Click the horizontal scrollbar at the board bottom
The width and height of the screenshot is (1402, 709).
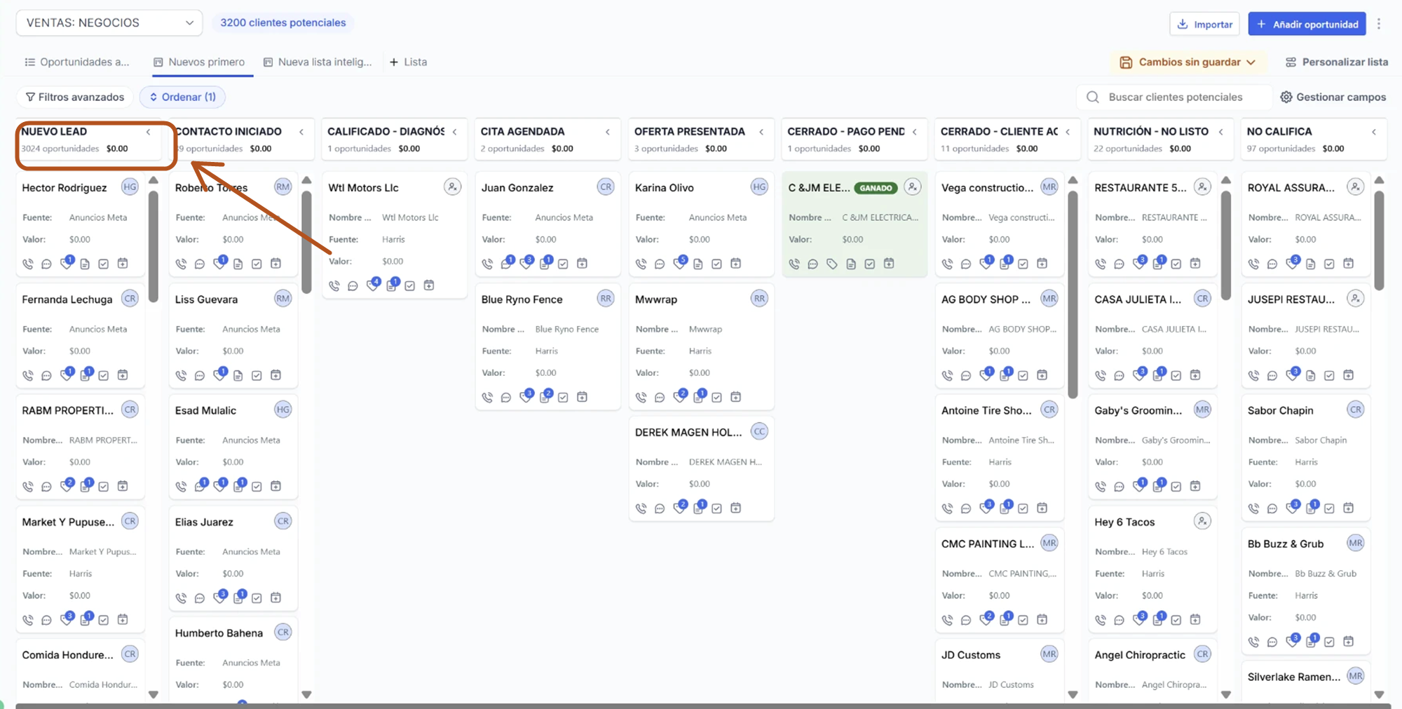point(702,705)
